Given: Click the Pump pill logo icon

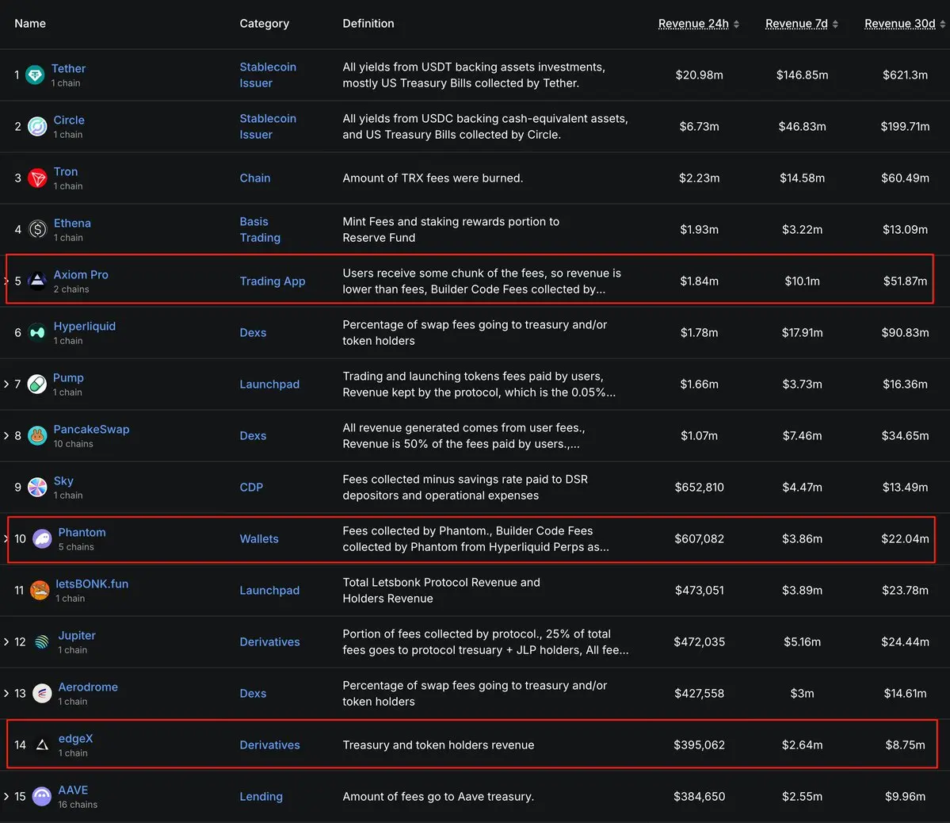Looking at the screenshot, I should coord(37,384).
